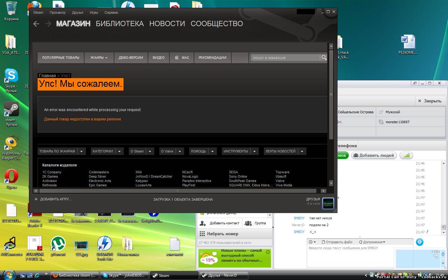The height and width of the screenshot is (280, 448).
Task: Launch Internet Explorer from Quick Launch
Action: [37, 275]
